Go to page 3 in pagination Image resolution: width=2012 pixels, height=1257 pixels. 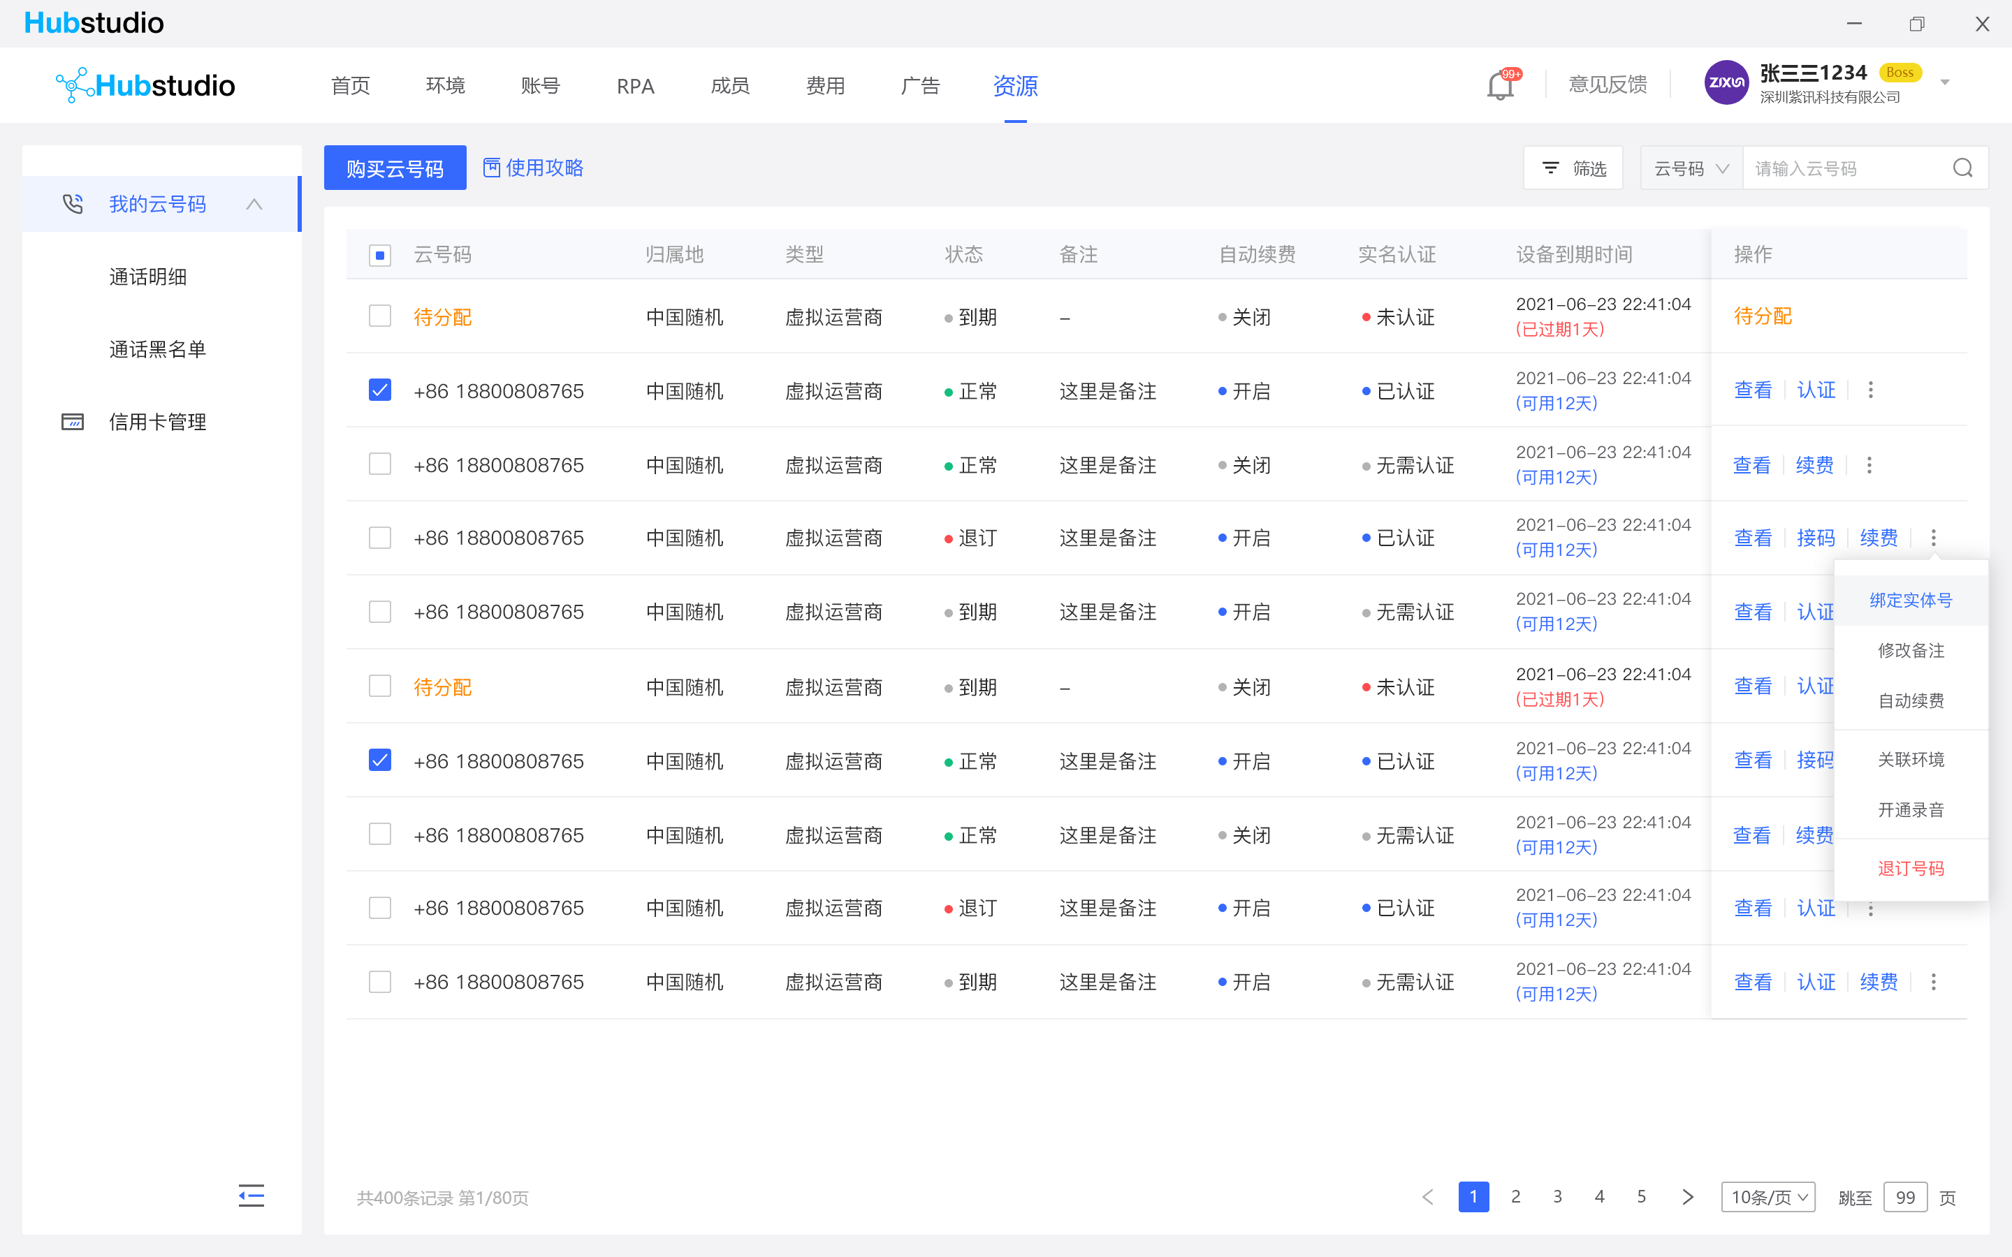(x=1557, y=1196)
